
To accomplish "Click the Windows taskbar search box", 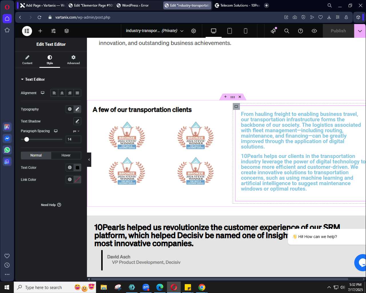I will coord(55,287).
